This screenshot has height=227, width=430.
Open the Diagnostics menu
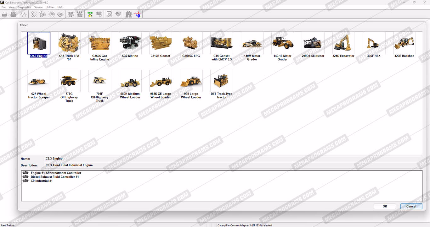[x=24, y=7]
